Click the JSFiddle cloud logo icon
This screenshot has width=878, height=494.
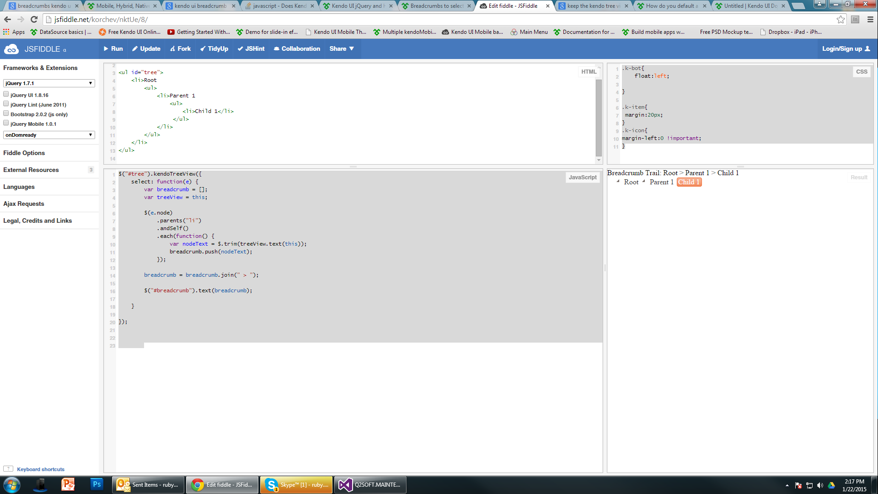[11, 49]
